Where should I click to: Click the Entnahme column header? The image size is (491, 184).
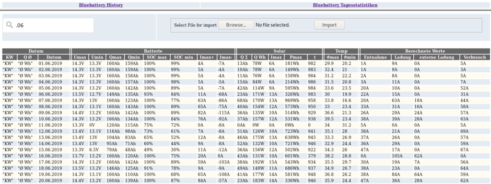coord(375,57)
